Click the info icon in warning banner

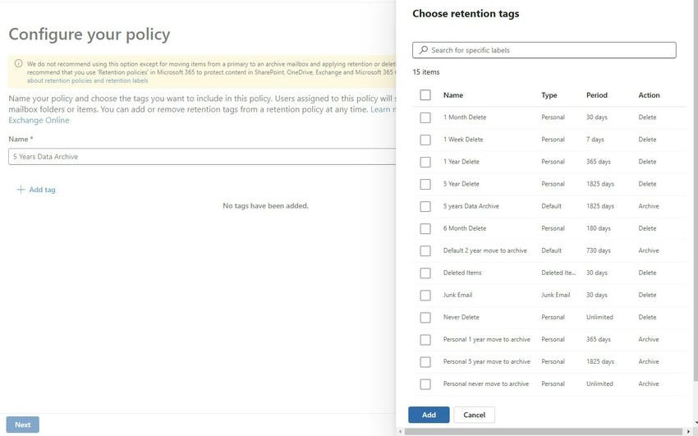click(18, 63)
